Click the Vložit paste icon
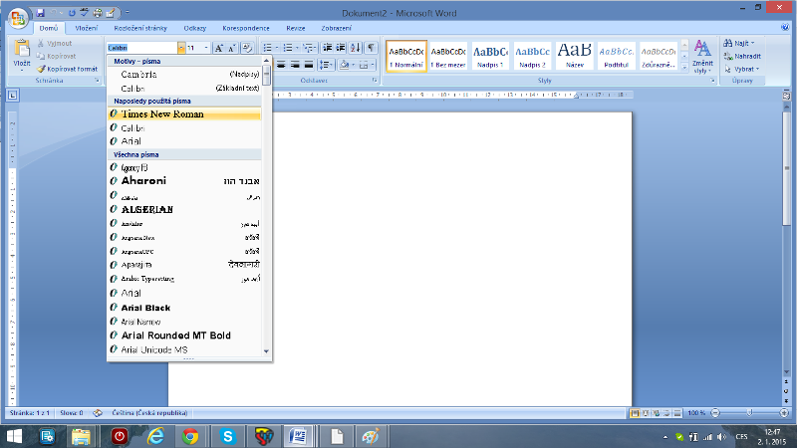 point(22,49)
